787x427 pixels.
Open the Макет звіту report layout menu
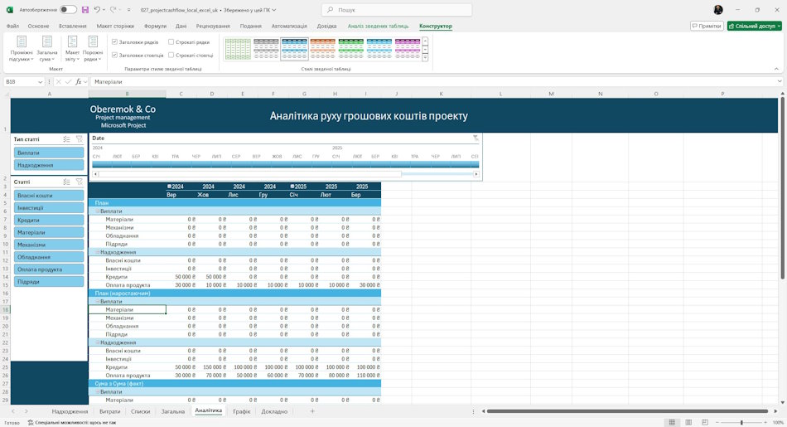point(72,49)
